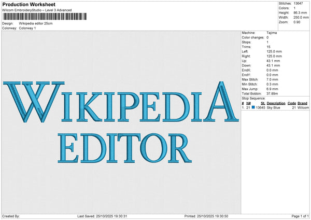Screen dimensions: 311x220
Task: Select the Up value 43.1 mm
Action: point(273,61)
